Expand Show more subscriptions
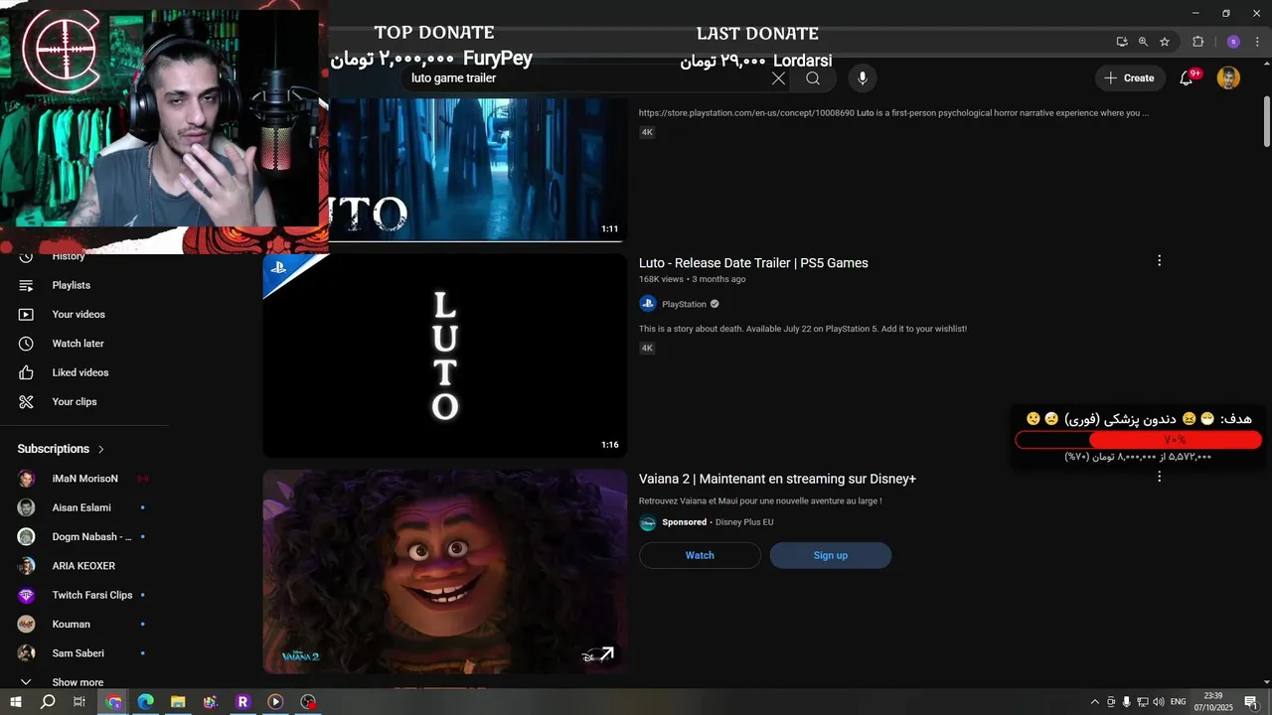 pyautogui.click(x=78, y=682)
